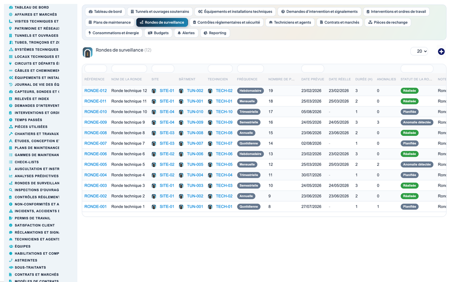The image size is (455, 282).
Task: Open the Tableau de bord tab
Action: (x=105, y=11)
